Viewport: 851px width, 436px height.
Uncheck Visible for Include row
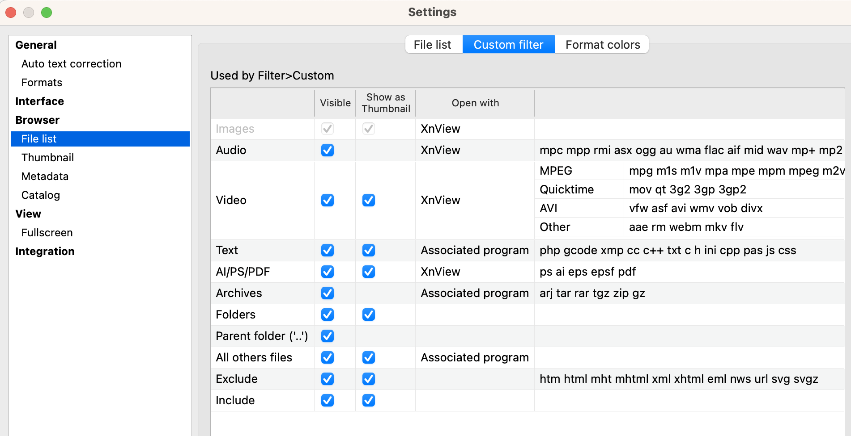(328, 400)
